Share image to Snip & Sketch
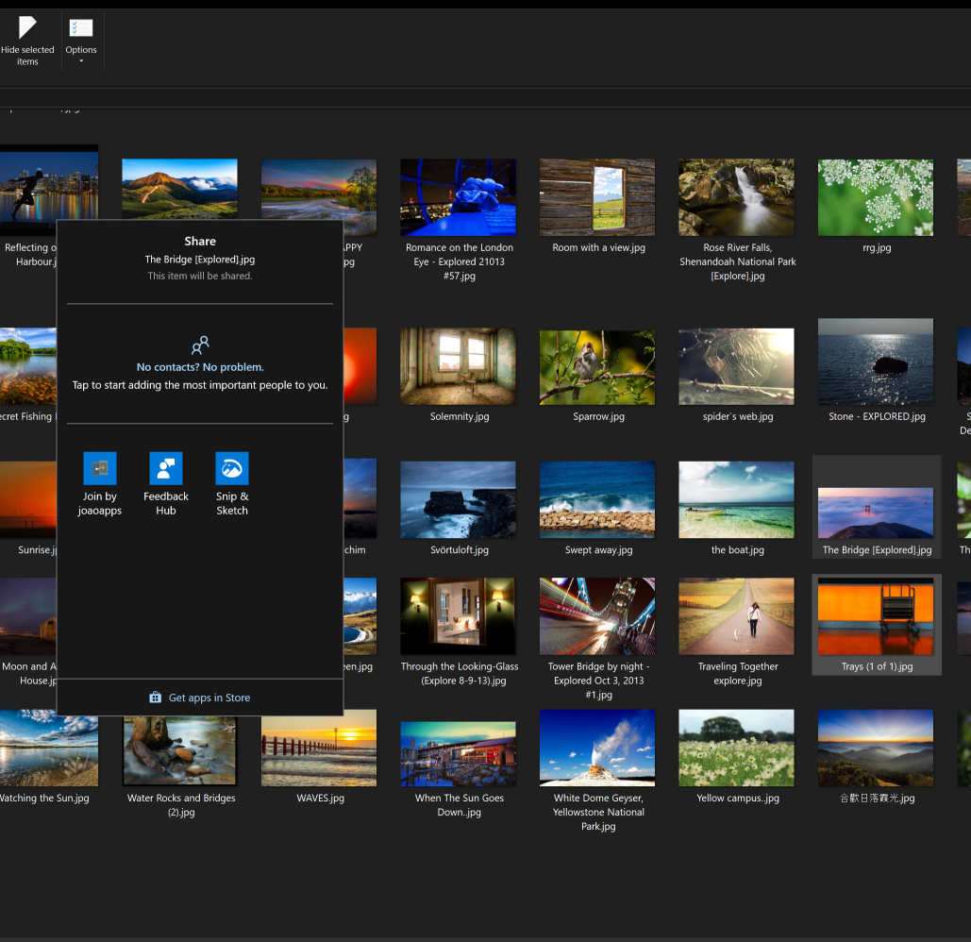The height and width of the screenshot is (942, 971). (232, 468)
